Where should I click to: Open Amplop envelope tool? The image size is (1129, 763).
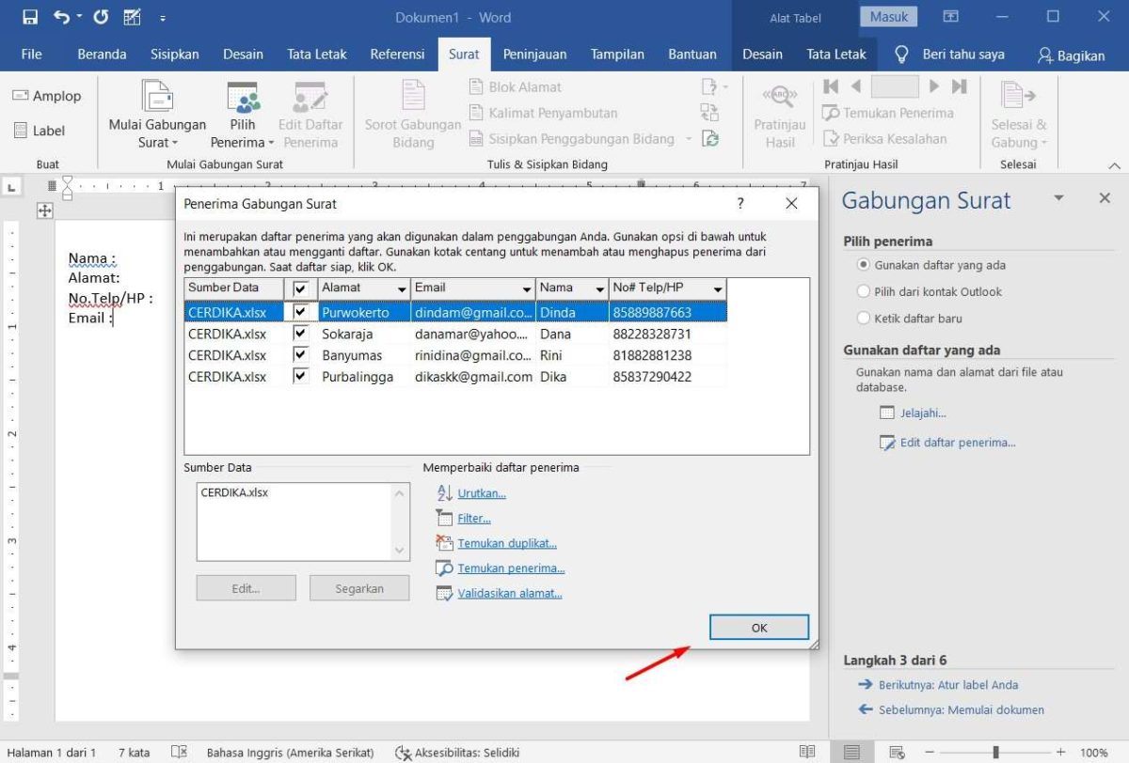47,96
